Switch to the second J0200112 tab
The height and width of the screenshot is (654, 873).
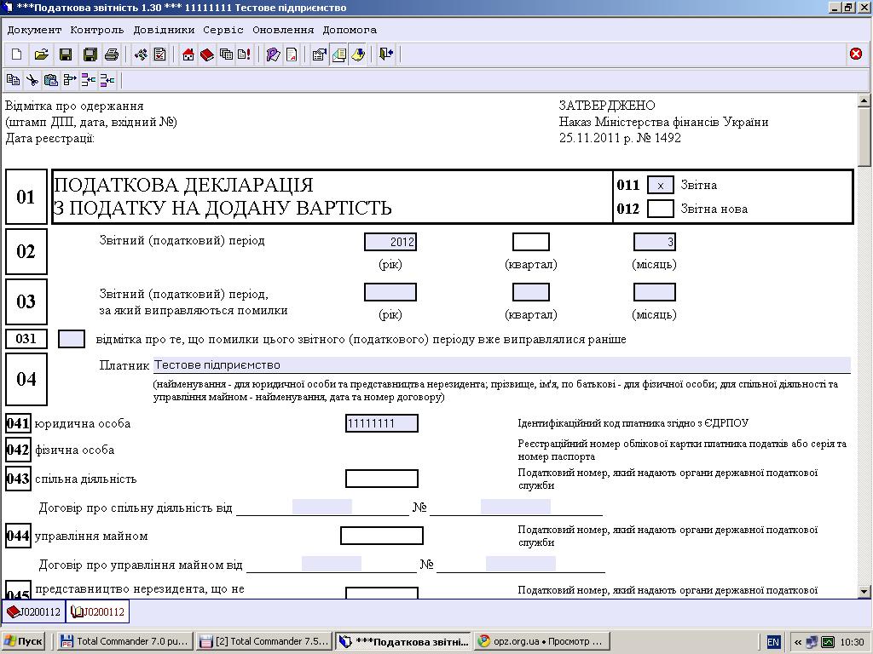coord(97,611)
